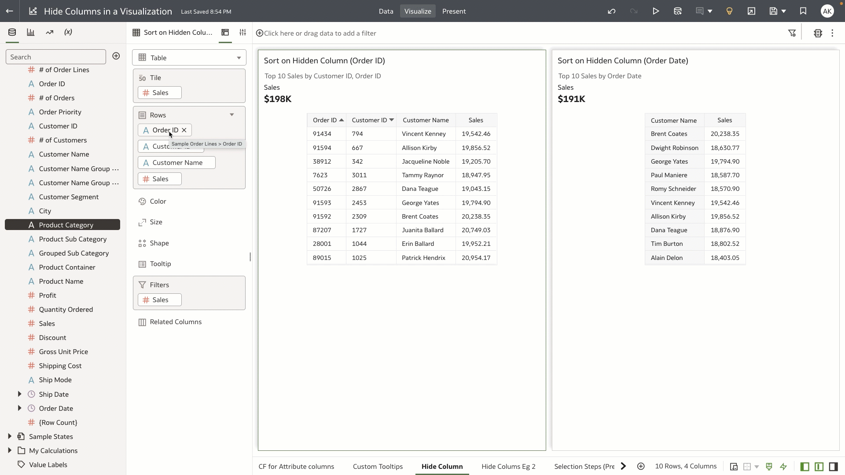The width and height of the screenshot is (845, 475).
Task: Toggle the center split panel view
Action: tap(818, 467)
